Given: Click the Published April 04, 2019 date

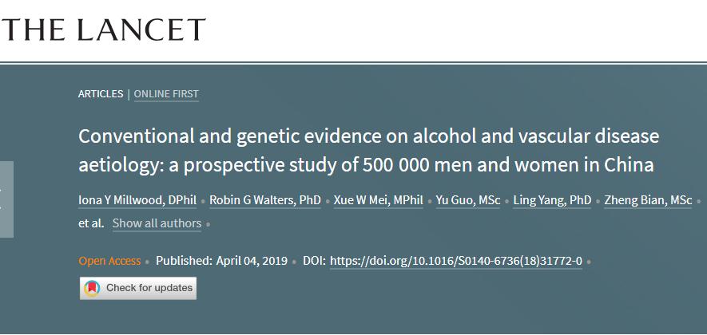Looking at the screenshot, I should coord(220,261).
